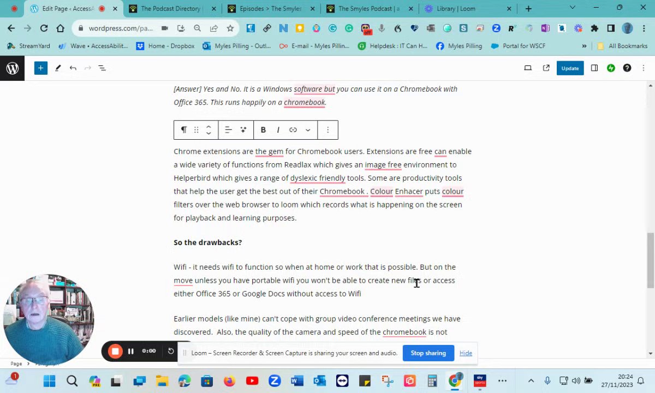The image size is (655, 393).
Task: Move block down with the down chevron
Action: (x=209, y=133)
